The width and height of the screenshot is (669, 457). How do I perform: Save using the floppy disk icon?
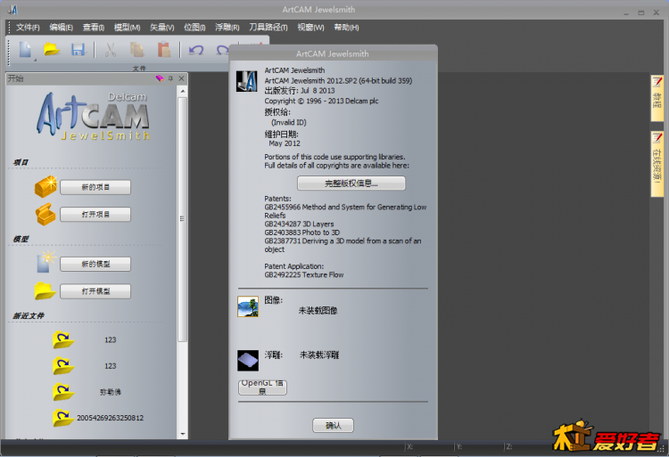click(x=78, y=50)
